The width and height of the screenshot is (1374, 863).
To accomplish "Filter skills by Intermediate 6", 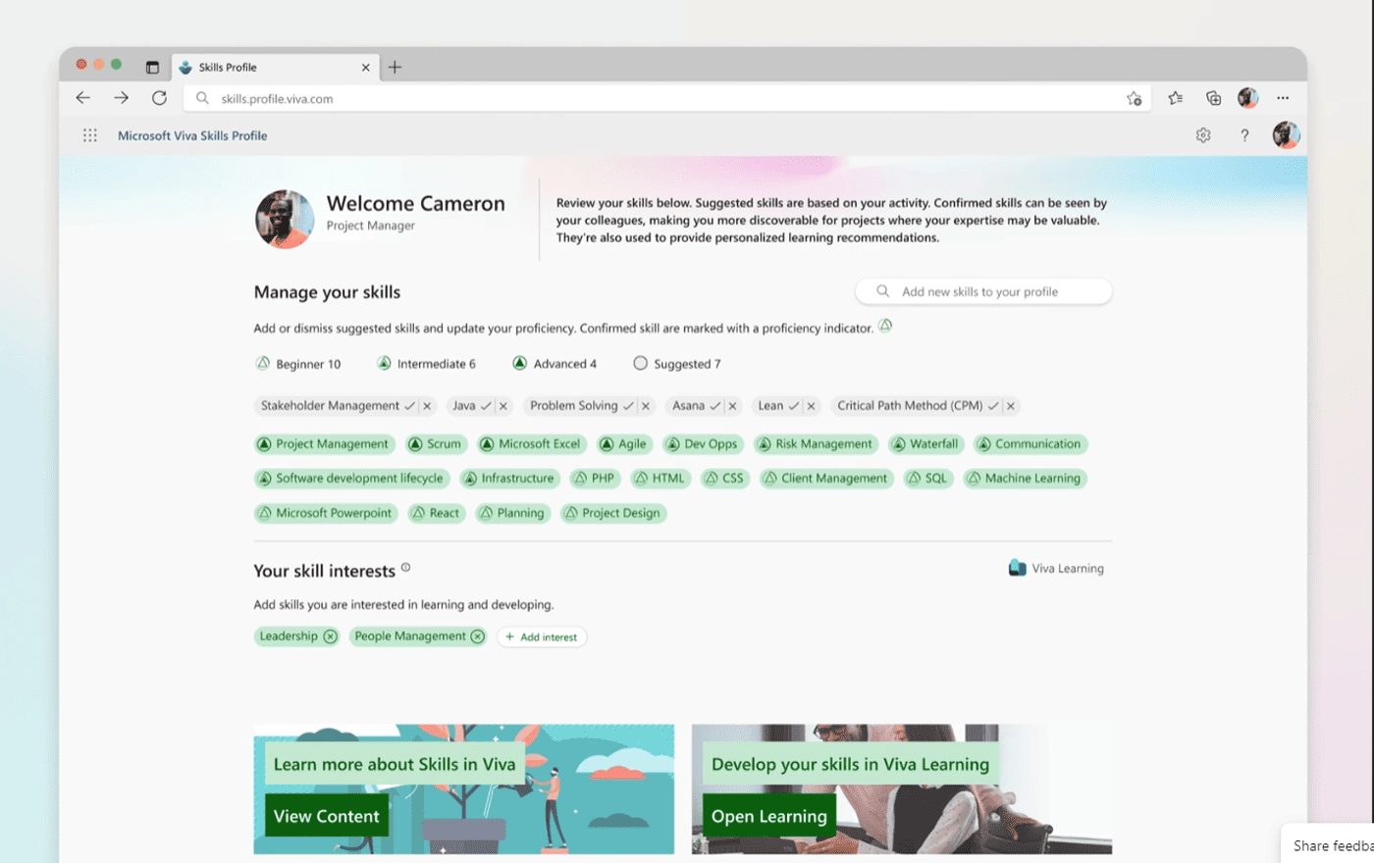I will point(427,364).
